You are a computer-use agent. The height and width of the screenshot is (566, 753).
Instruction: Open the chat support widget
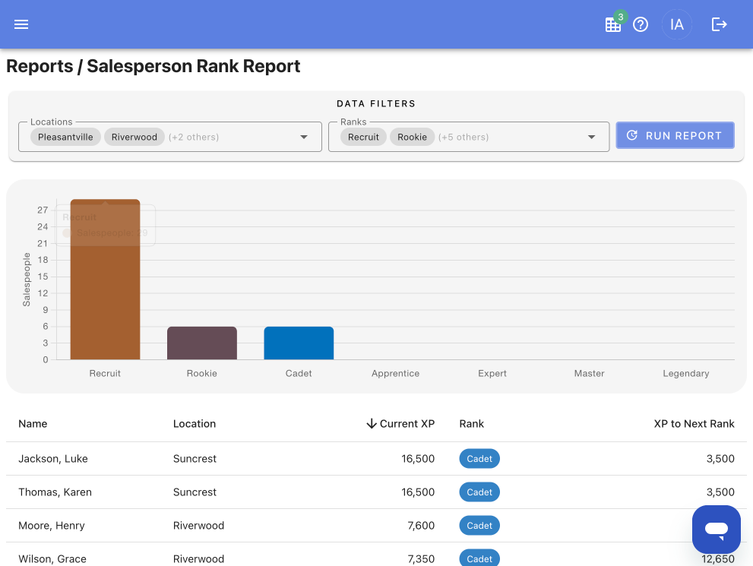tap(716, 529)
